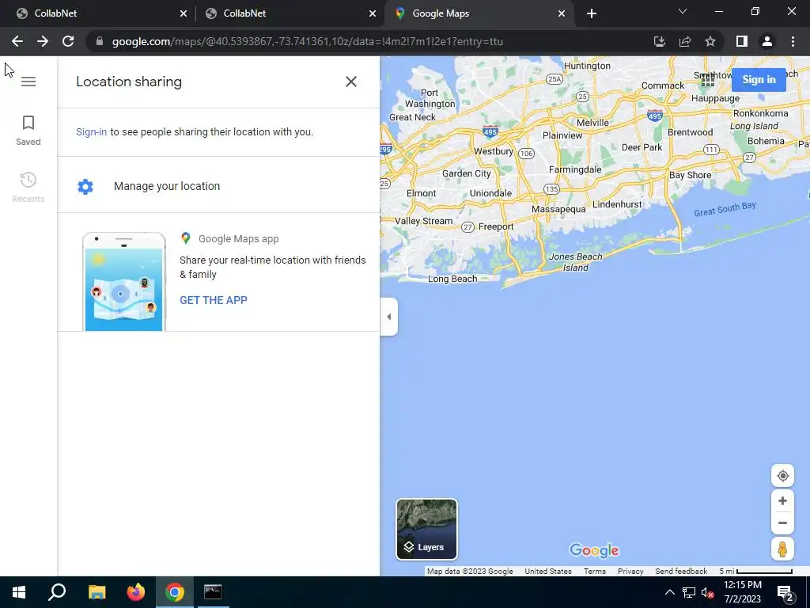Click the Terms link in map footer

click(595, 572)
